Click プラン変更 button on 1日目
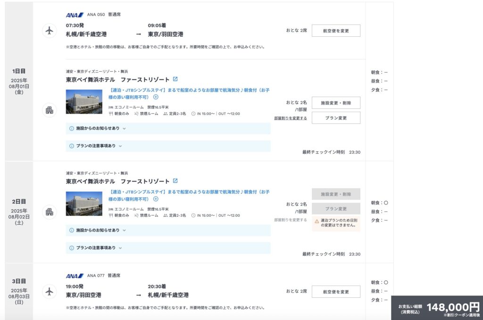The height and width of the screenshot is (320, 483). (336, 118)
